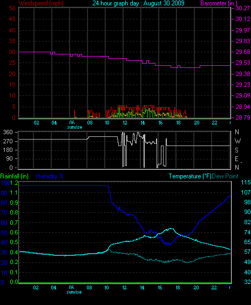This screenshot has height=305, width=251.
Task: Click the Windspeed (mph) axis label
Action: click(x=40, y=3)
